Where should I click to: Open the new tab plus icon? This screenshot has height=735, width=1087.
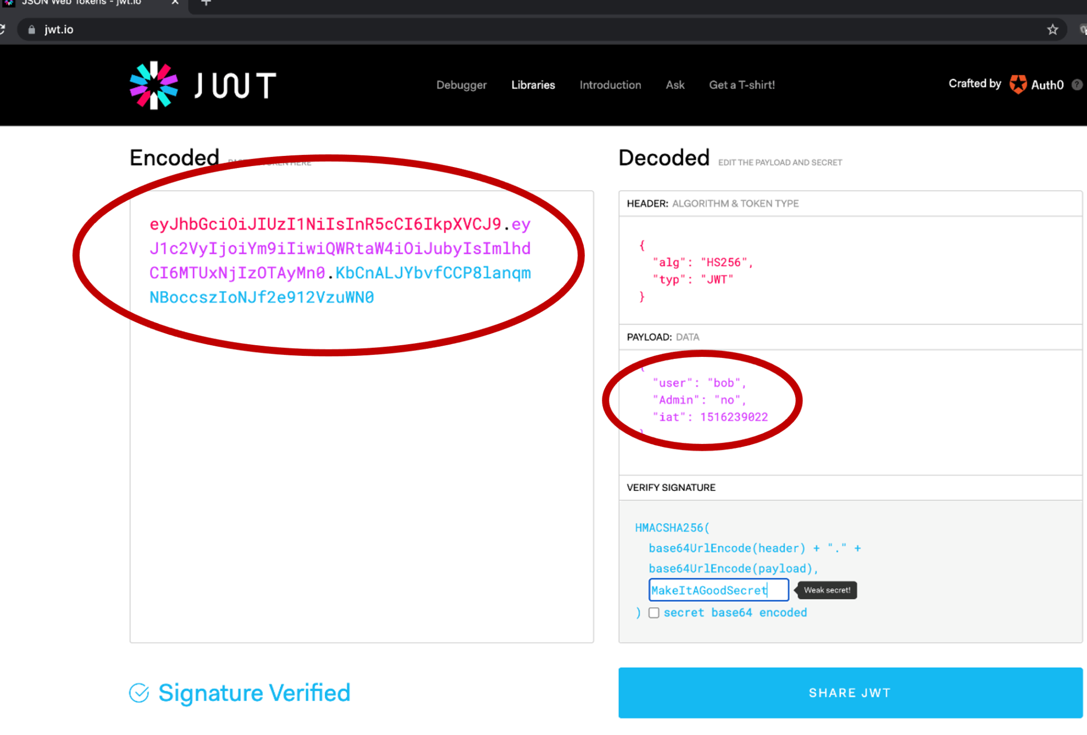point(206,3)
